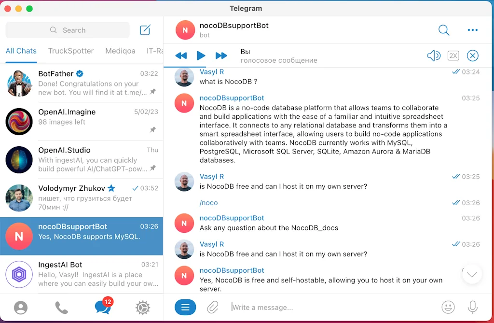
Task: Close the voice message player
Action: pos(472,56)
